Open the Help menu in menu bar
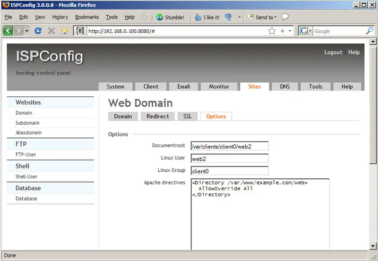Viewport: 378px width, 261px height. coord(129,17)
